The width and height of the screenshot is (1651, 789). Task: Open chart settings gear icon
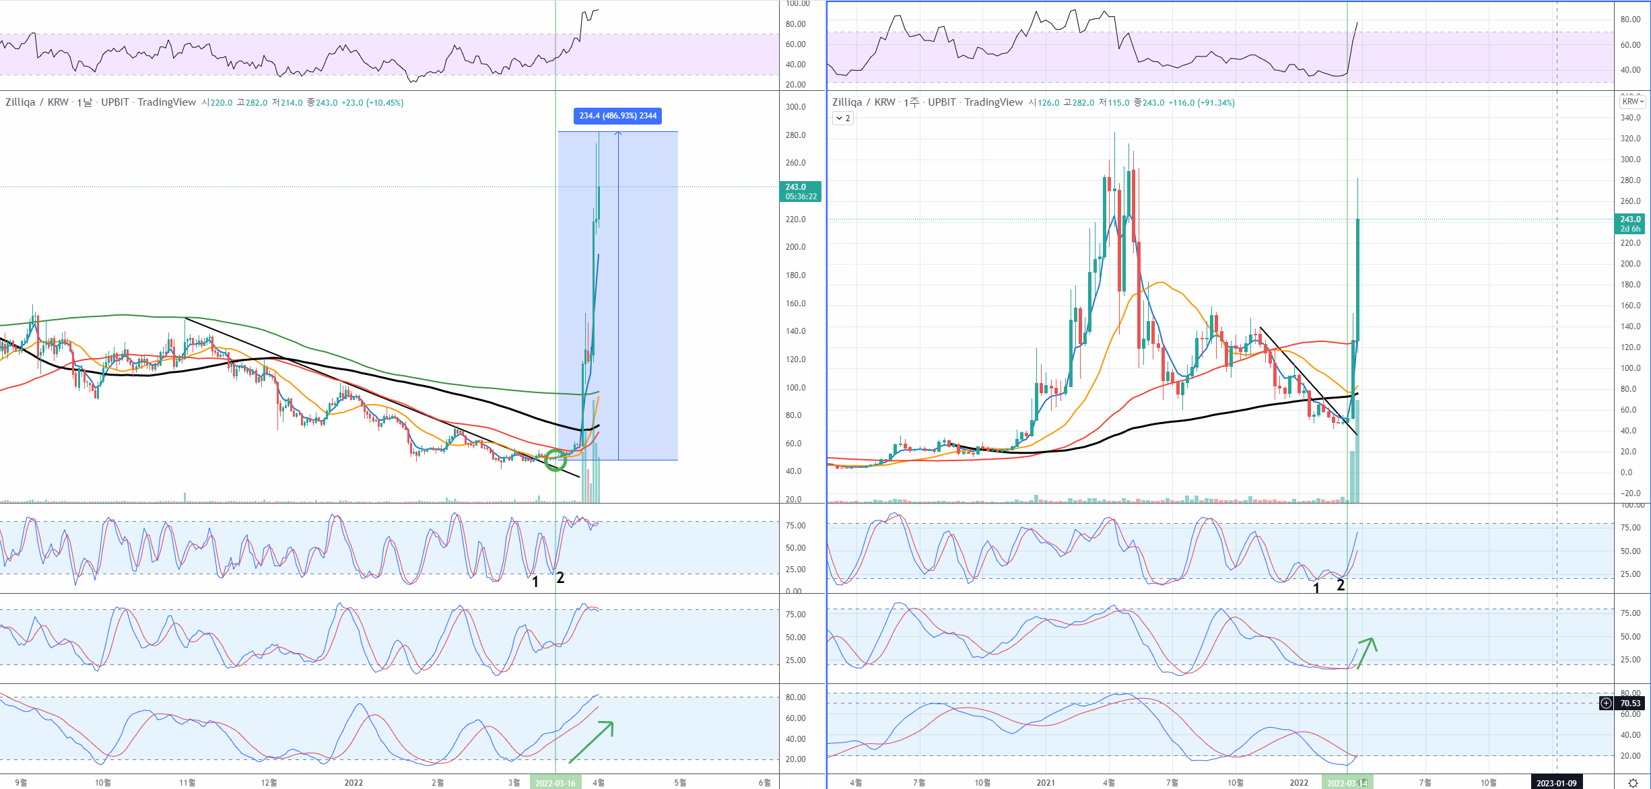pos(1632,783)
